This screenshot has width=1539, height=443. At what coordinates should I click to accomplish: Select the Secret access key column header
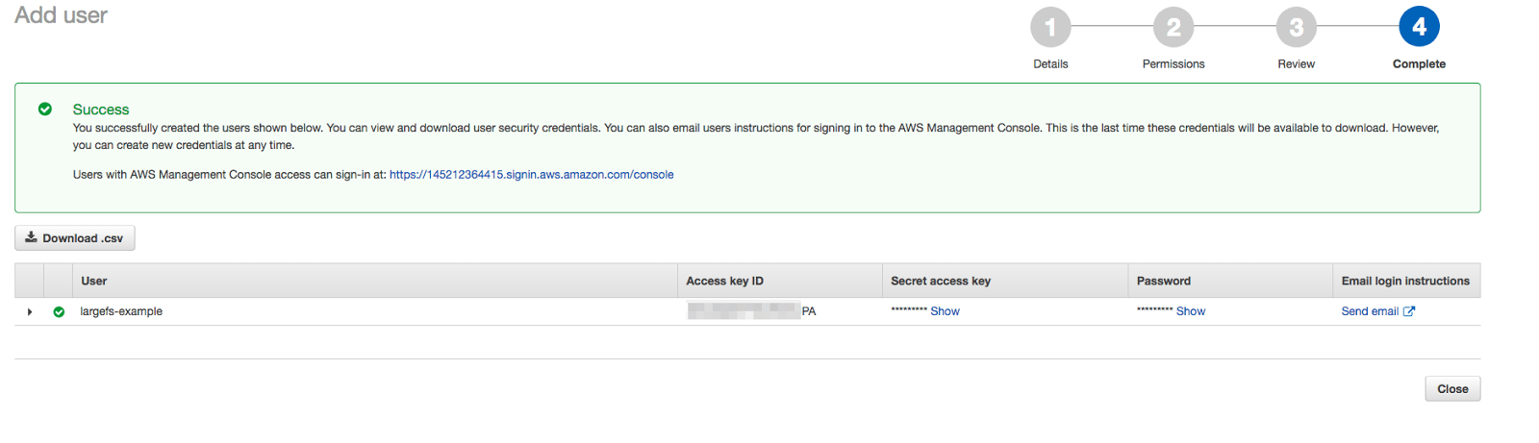click(x=940, y=282)
